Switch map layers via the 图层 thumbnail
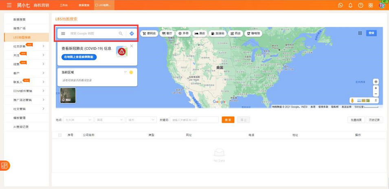Screen dimensions: 389x189 [x=68, y=96]
